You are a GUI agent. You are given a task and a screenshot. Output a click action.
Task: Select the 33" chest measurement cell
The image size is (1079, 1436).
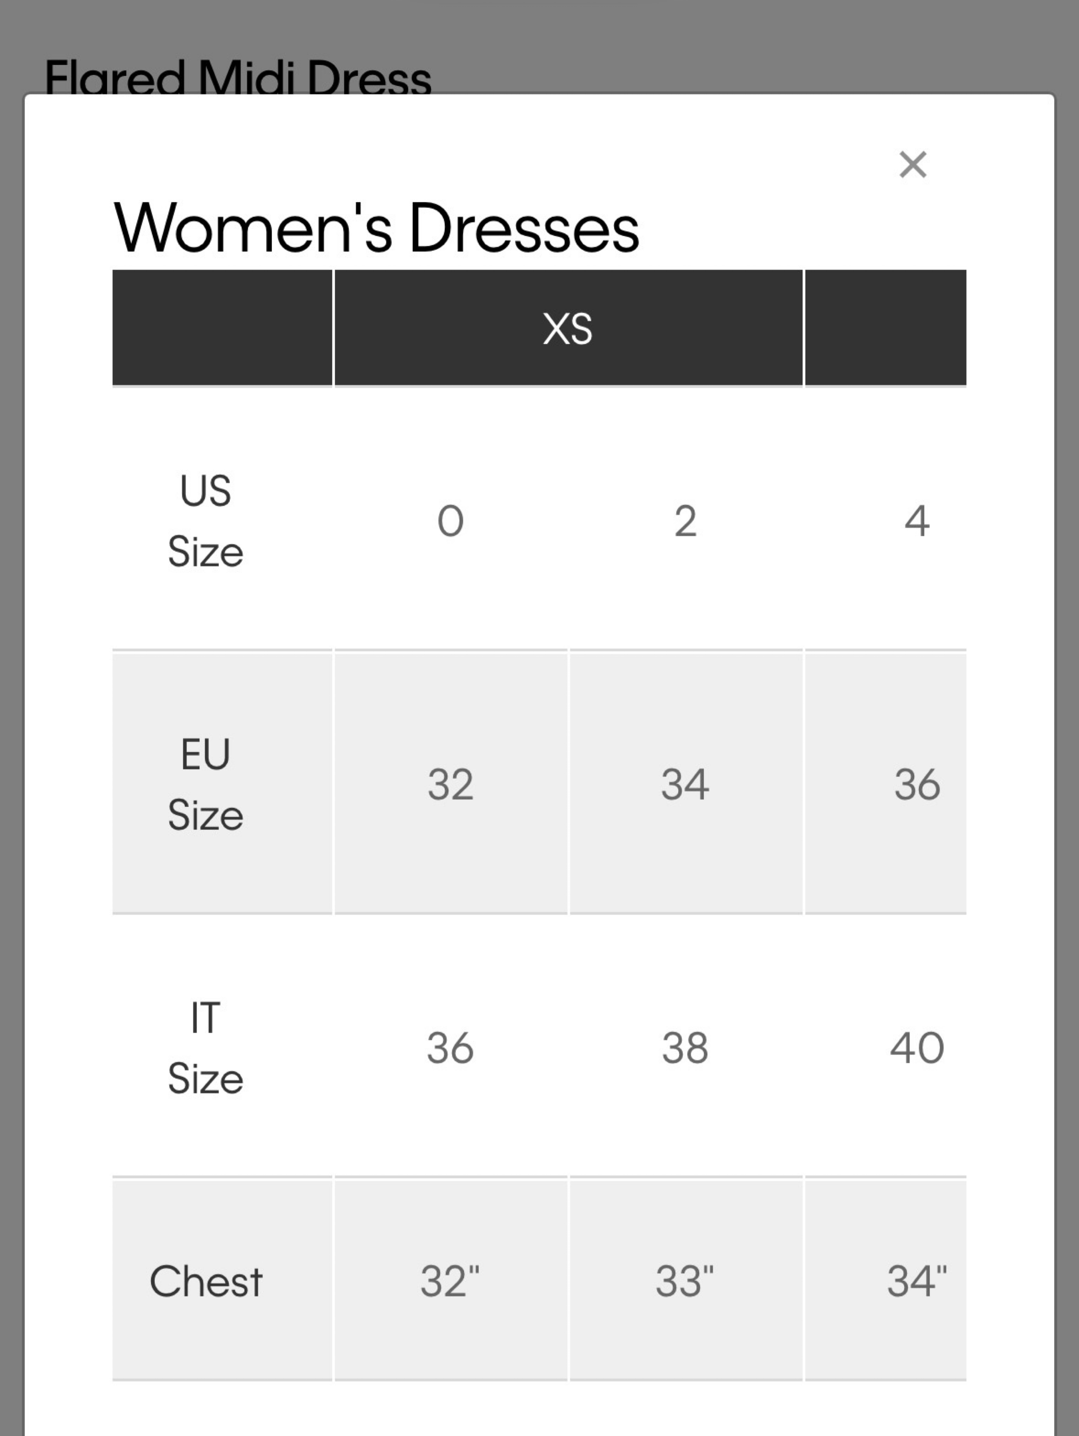click(686, 1280)
